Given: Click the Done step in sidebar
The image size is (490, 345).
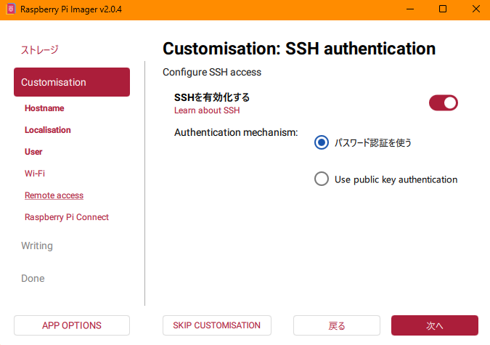Looking at the screenshot, I should coord(33,278).
